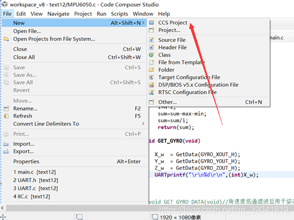The image size is (294, 220).
Task: Open the Window menu
Action: pyautogui.click(x=143, y=14)
